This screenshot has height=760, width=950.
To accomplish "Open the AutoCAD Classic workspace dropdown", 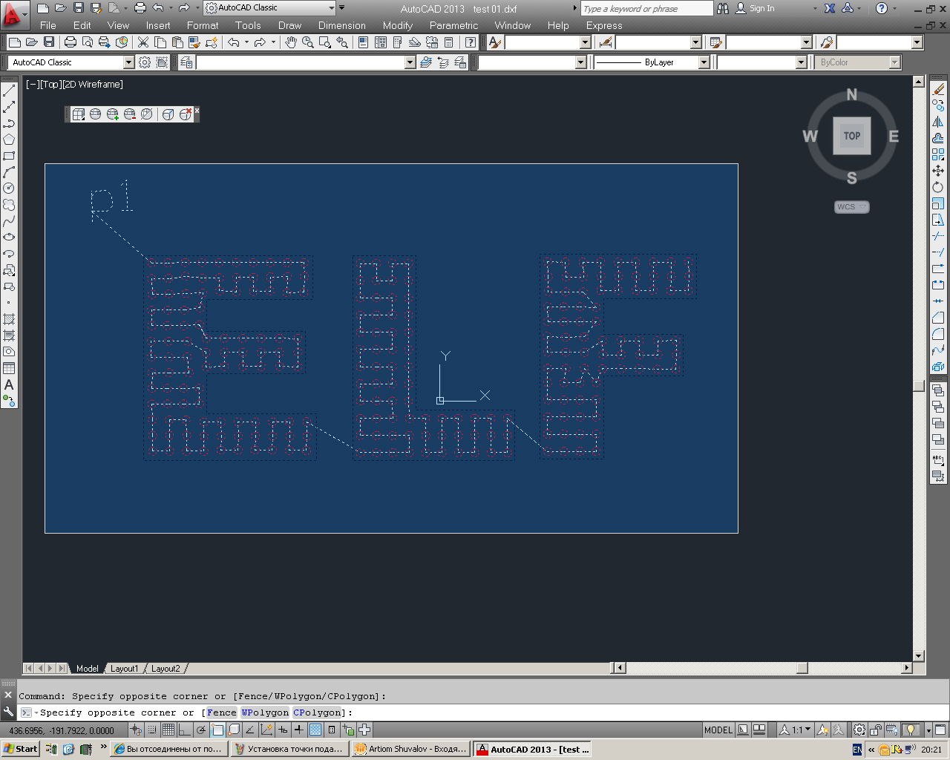I will point(128,62).
